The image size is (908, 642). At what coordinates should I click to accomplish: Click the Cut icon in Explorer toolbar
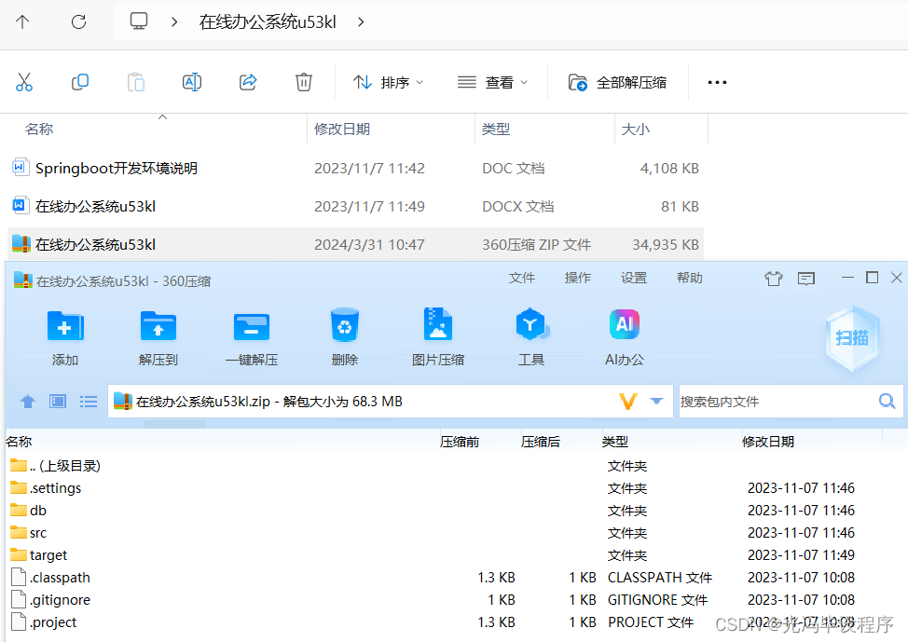pyautogui.click(x=24, y=82)
